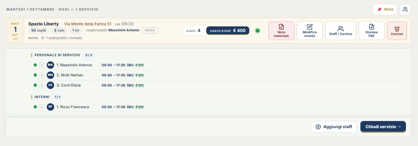This screenshot has height=146, width=418.
Task: Click the address Via Monte della Farina 51
Action: tap(88, 24)
